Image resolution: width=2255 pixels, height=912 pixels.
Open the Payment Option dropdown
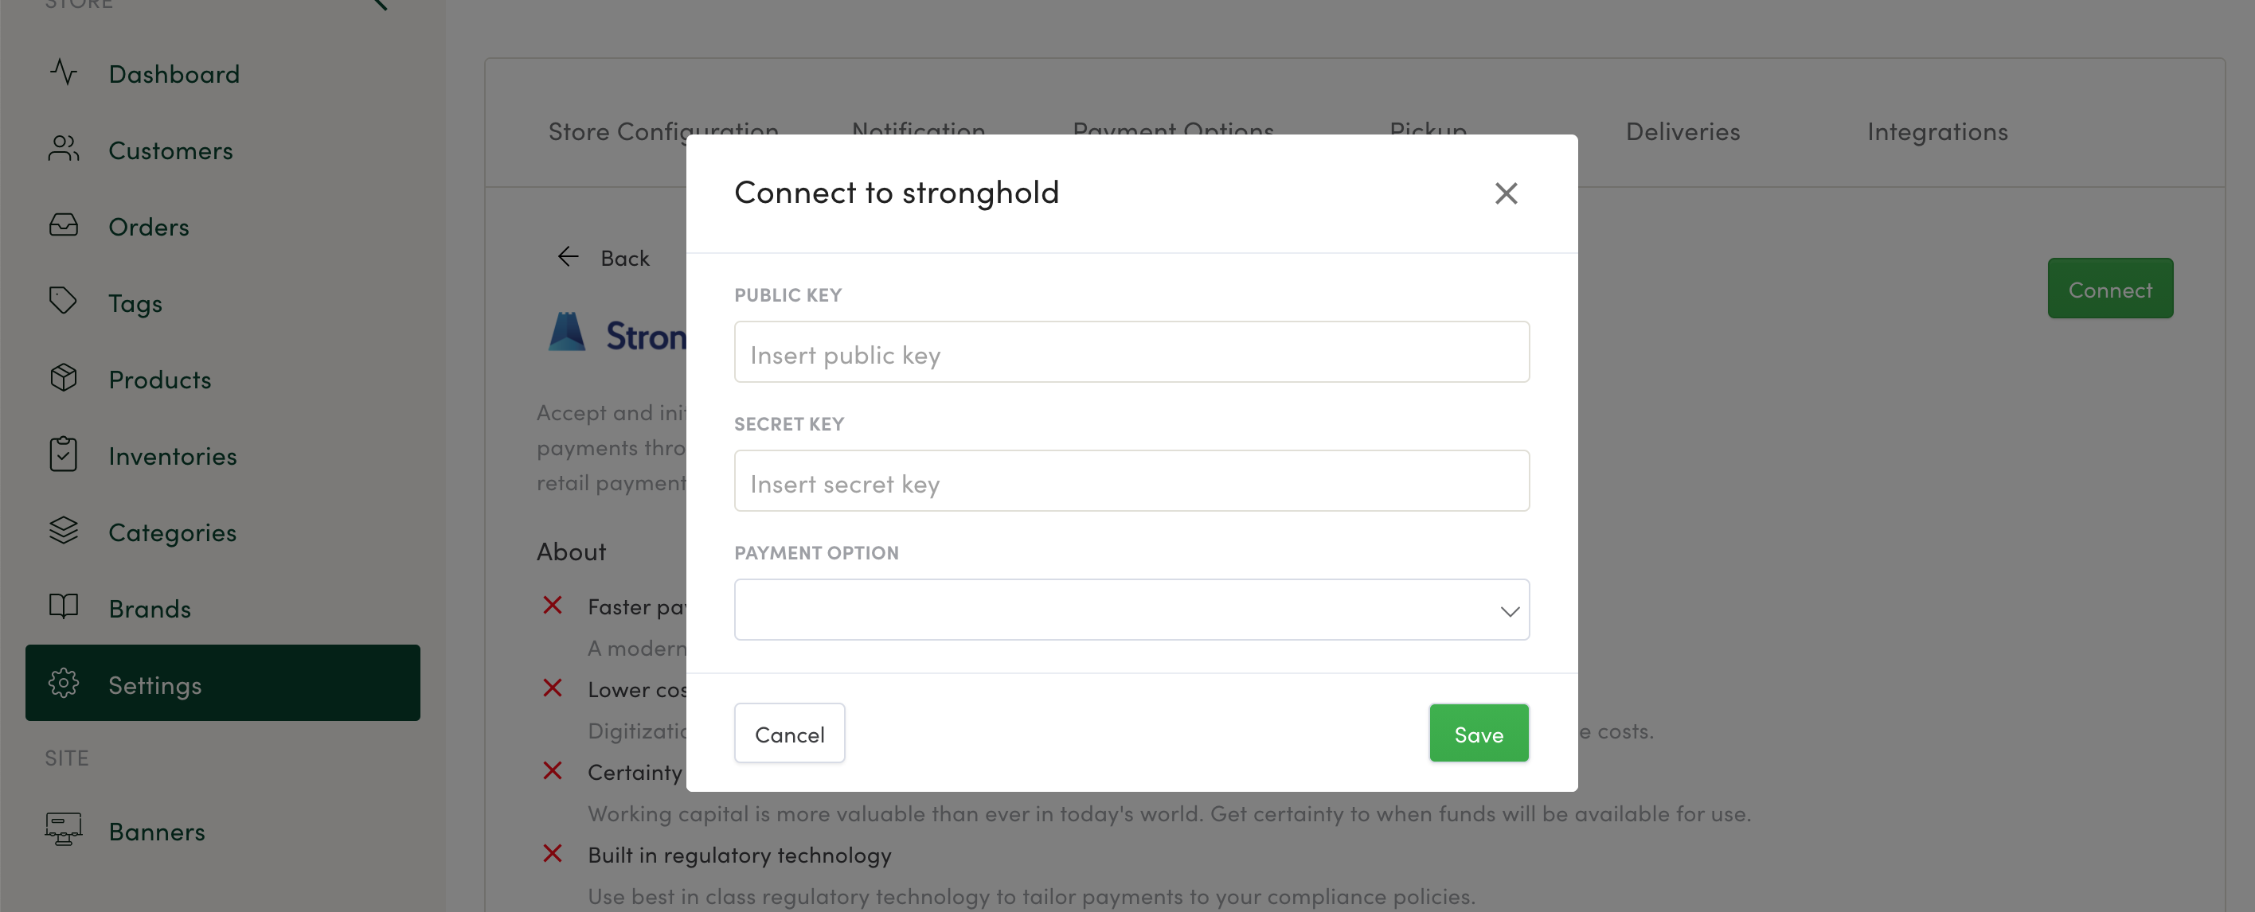[x=1131, y=610]
